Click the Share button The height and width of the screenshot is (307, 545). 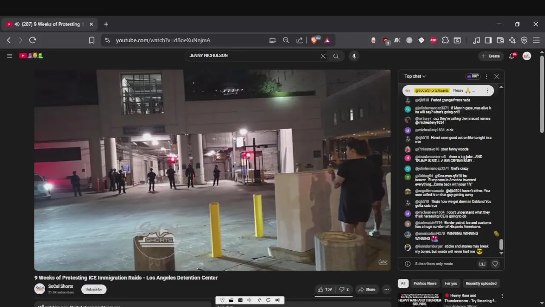(367, 290)
